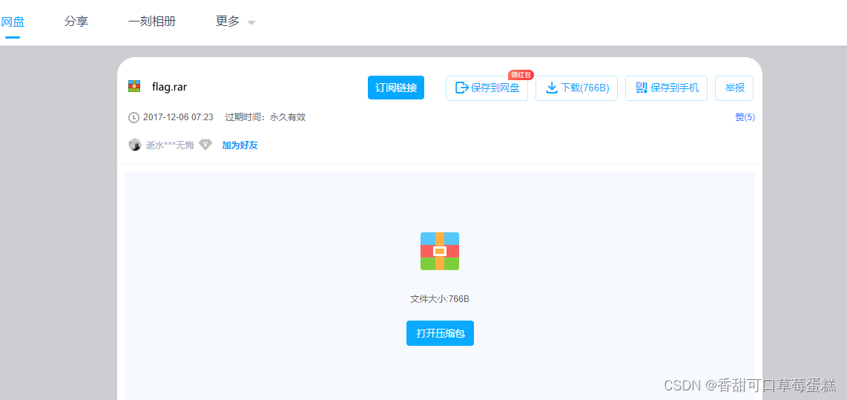The image size is (847, 400).
Task: Select the 过期时间：永久有效 text
Action: pos(266,117)
